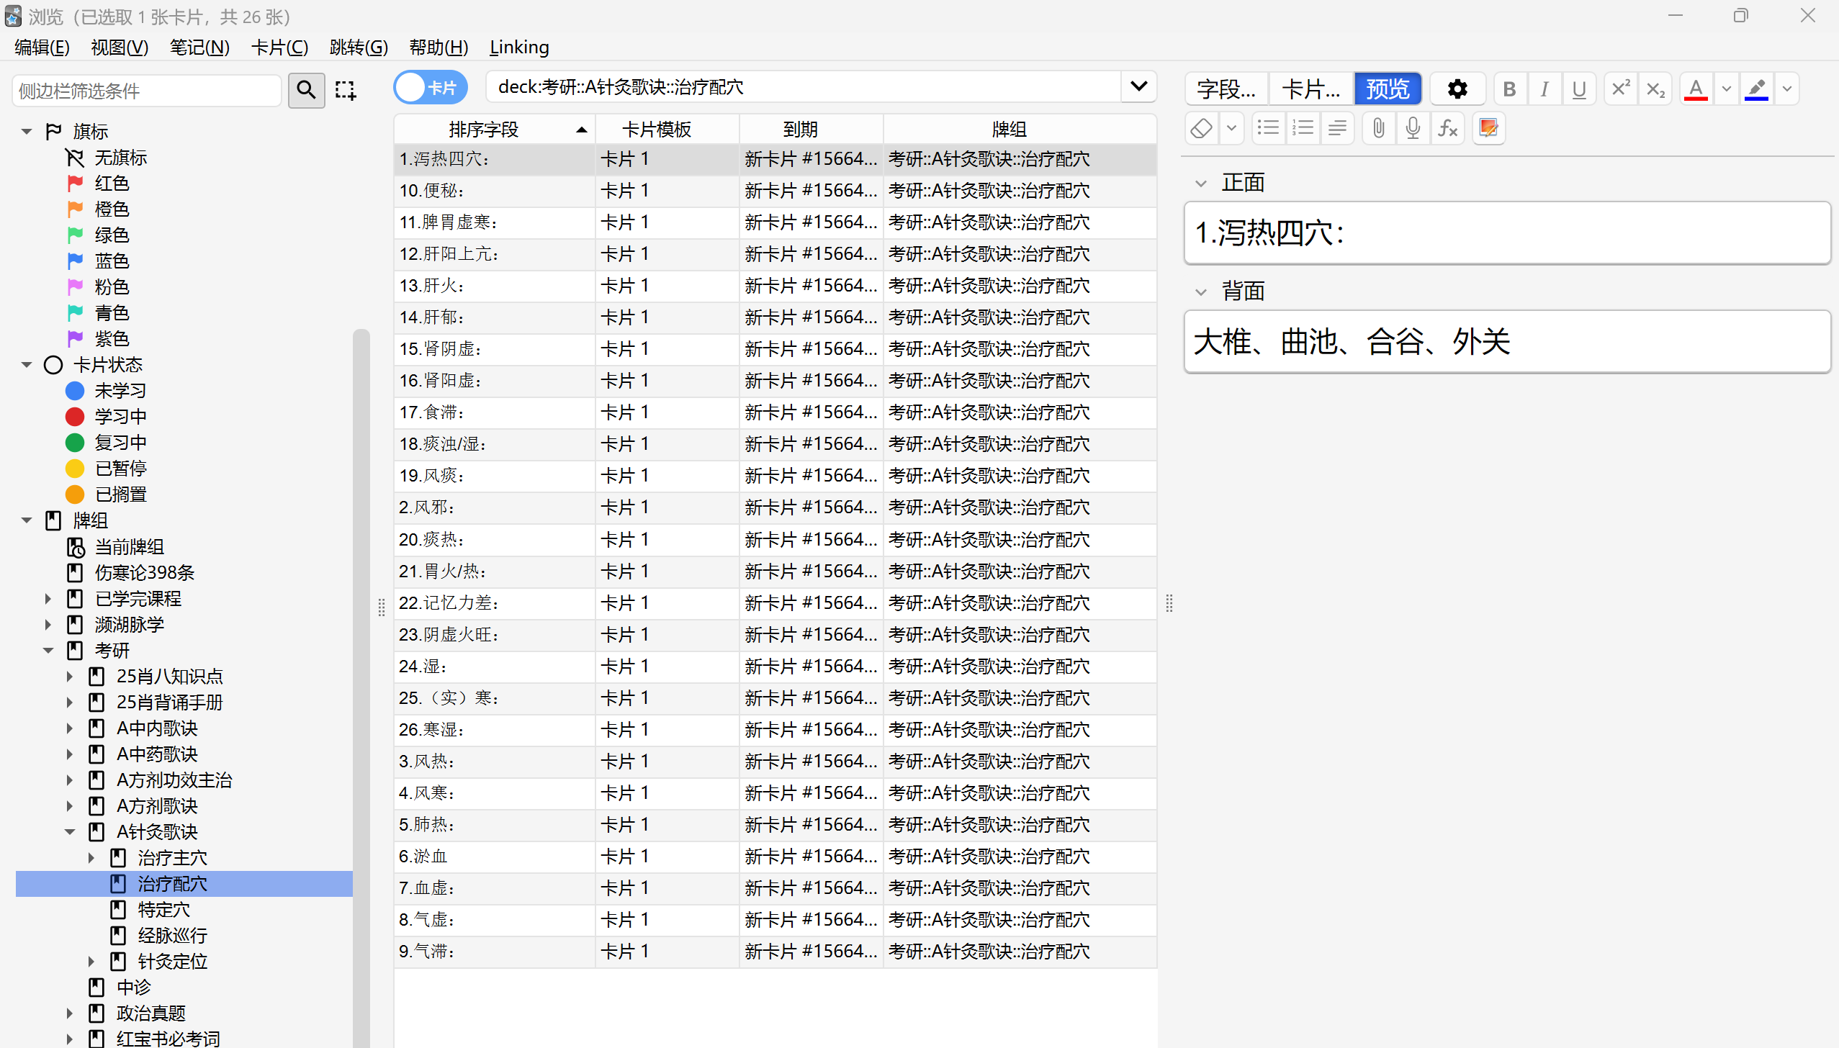Collapse the 旗标 flags tree section
Viewport: 1839px width, 1048px height.
point(27,132)
